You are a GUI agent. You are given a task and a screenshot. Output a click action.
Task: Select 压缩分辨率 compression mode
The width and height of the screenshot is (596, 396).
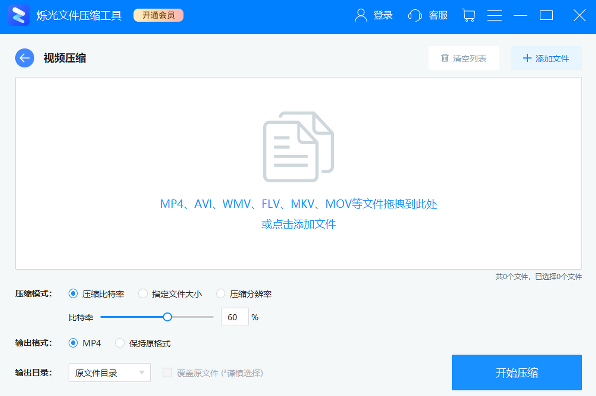244,294
